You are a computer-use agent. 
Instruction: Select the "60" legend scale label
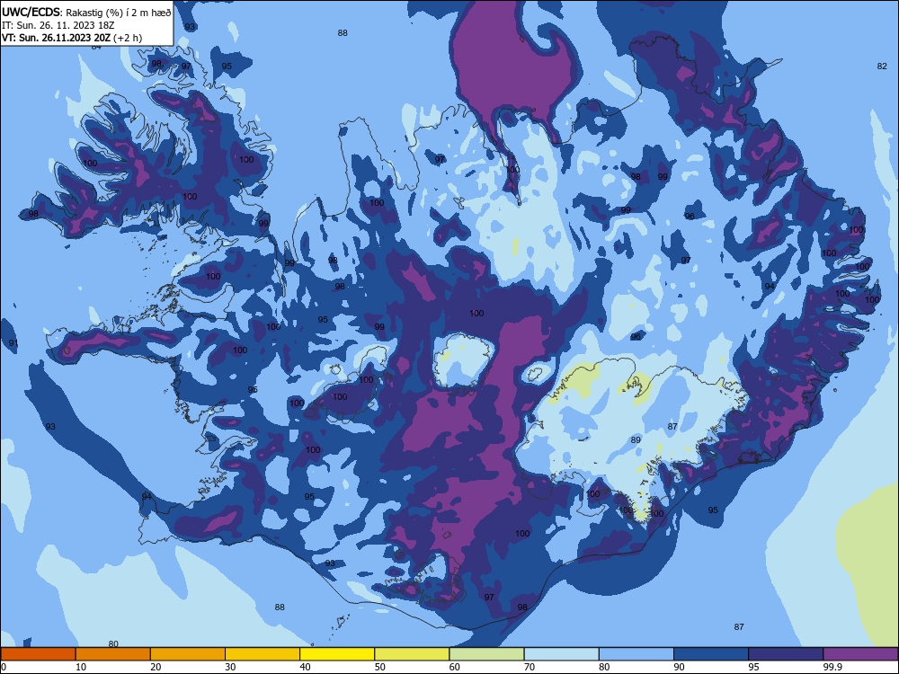pos(455,667)
